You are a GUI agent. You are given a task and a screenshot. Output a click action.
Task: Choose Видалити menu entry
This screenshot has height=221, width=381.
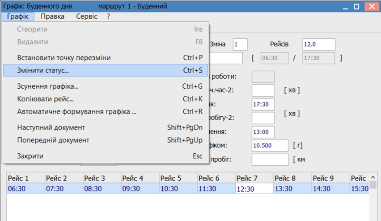tap(106, 42)
